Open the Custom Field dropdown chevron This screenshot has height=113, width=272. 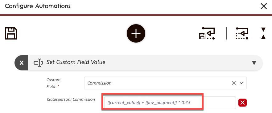(241, 83)
